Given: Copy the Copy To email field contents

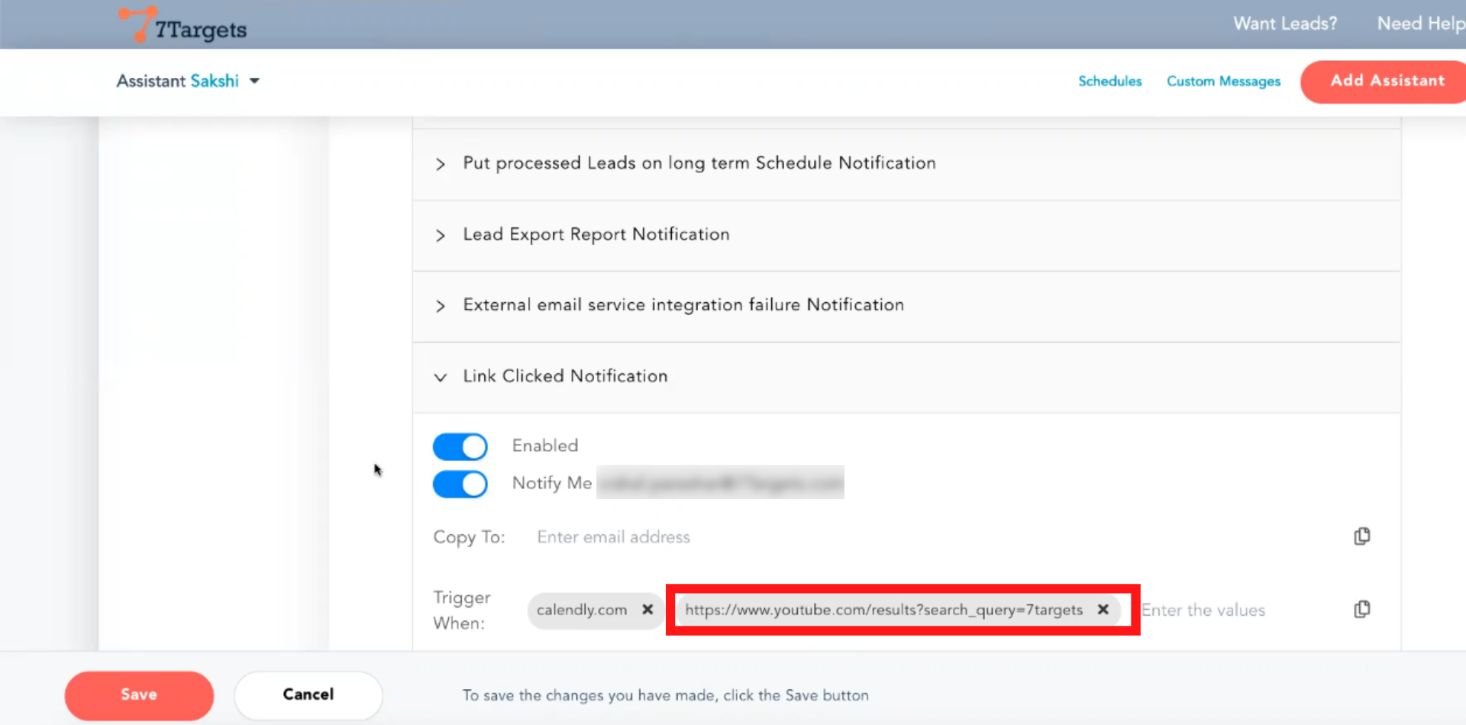Looking at the screenshot, I should point(1361,536).
